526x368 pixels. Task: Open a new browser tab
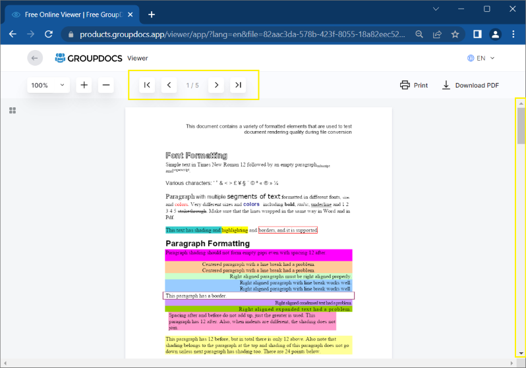point(152,14)
